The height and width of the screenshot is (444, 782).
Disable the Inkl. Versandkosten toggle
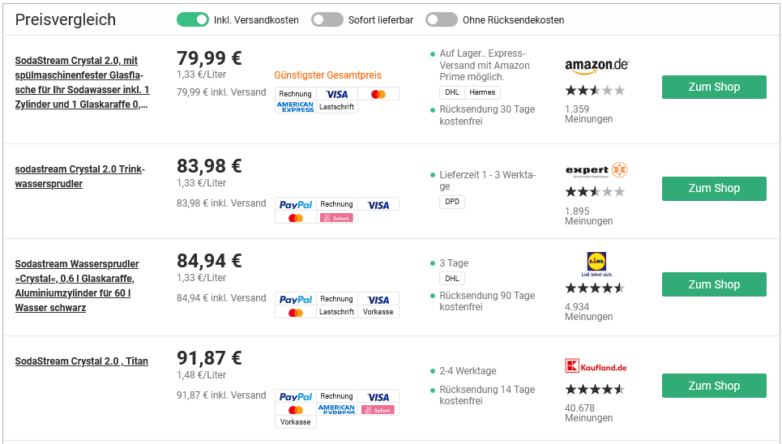click(x=193, y=19)
